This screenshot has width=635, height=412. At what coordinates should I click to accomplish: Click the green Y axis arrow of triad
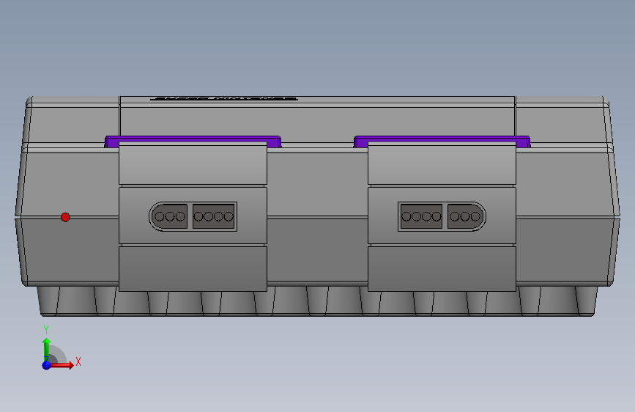(x=46, y=348)
